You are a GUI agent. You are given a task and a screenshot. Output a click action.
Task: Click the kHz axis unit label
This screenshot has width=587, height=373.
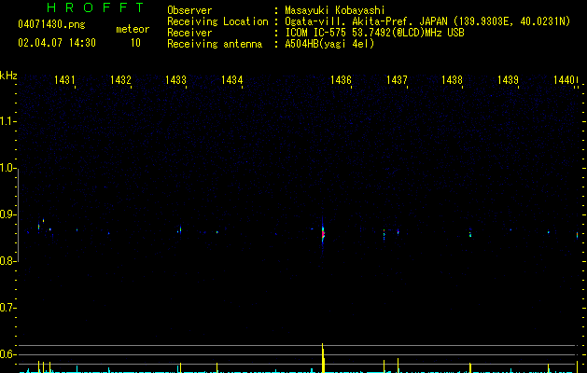tap(8, 76)
